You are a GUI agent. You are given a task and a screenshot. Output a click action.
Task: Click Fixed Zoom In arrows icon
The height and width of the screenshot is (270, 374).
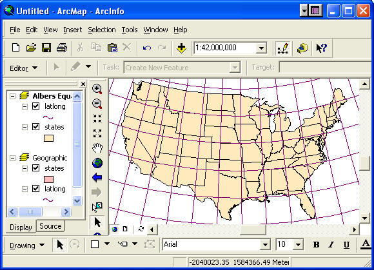[97, 119]
